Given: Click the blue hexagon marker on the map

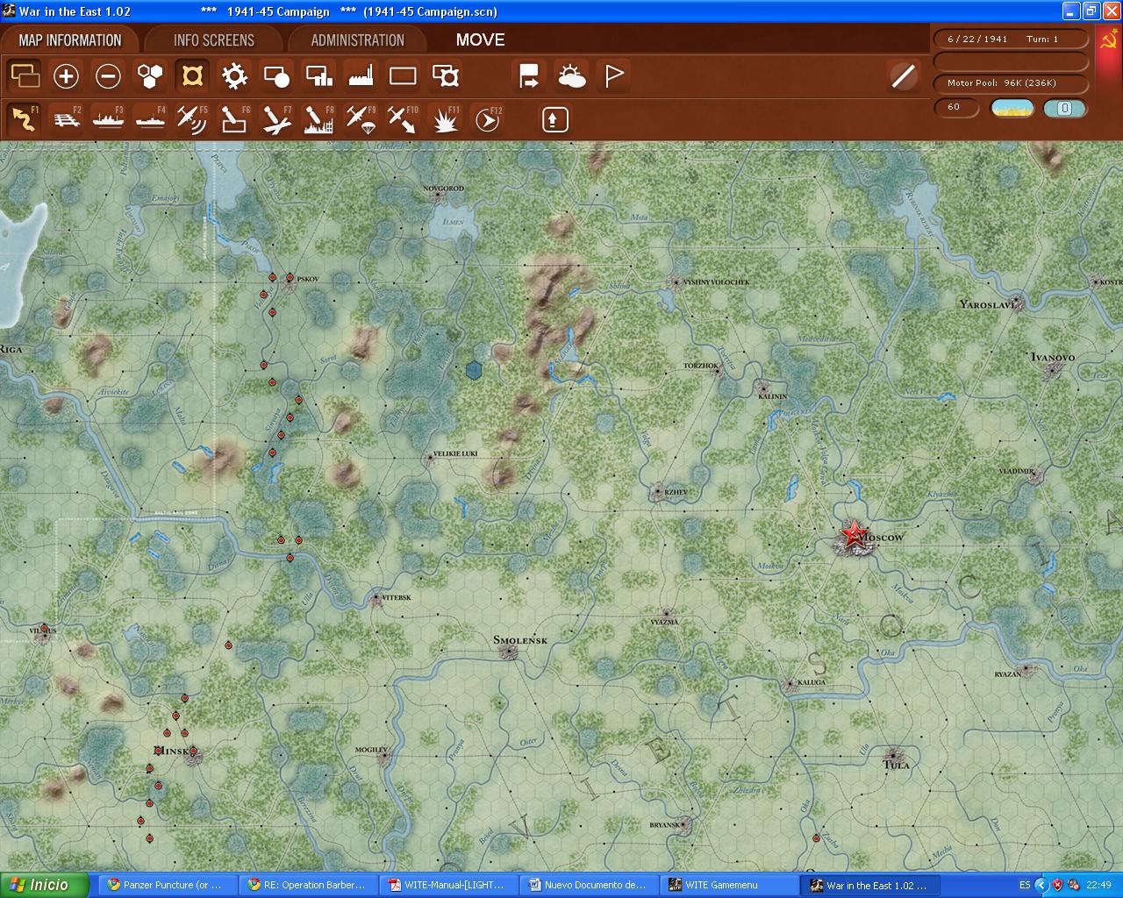Looking at the screenshot, I should click(475, 370).
